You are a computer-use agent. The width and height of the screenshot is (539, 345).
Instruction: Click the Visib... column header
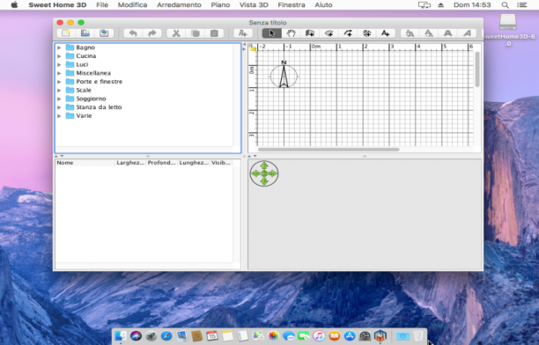pos(221,163)
